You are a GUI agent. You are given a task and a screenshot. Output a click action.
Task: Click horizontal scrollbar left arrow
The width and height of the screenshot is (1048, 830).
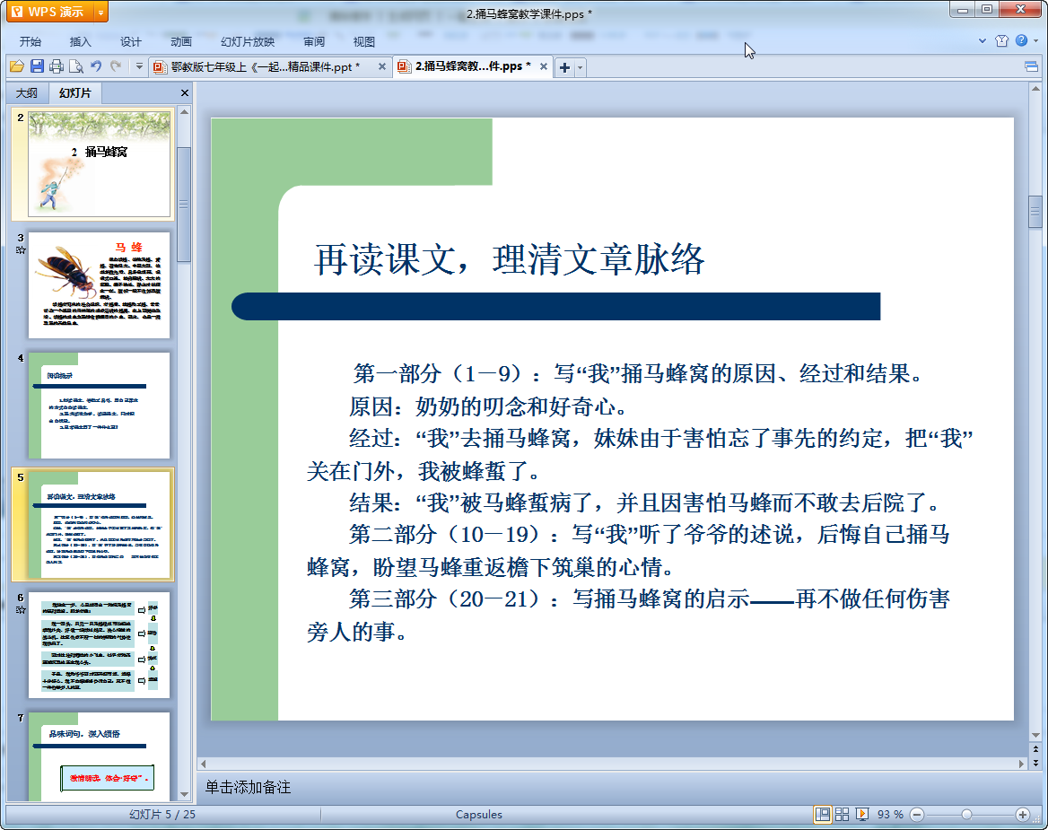[x=203, y=764]
